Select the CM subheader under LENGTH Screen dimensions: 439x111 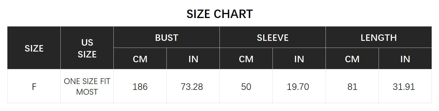point(352,59)
